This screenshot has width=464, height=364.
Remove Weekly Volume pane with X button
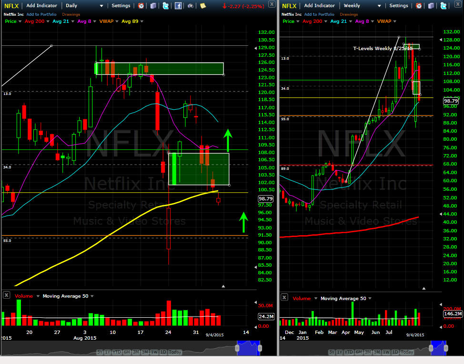point(284,297)
